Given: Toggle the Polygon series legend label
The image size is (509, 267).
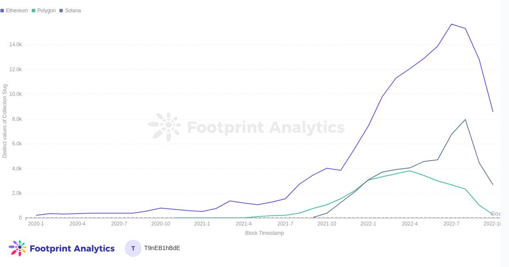Looking at the screenshot, I should point(46,11).
